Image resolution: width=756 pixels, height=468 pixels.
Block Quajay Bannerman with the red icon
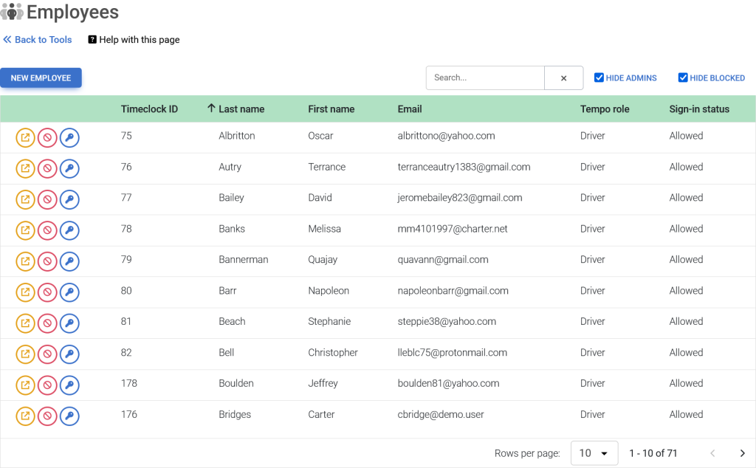[47, 261]
